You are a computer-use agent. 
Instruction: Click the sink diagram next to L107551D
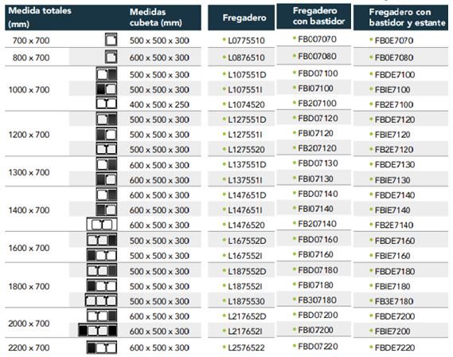click(107, 74)
